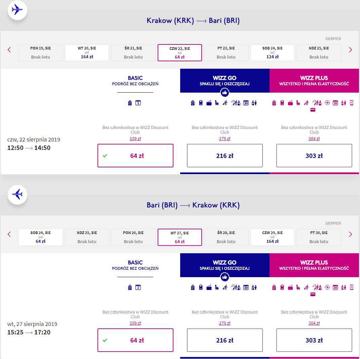Open outbound 109 zł non-member price link
This screenshot has width=360, height=359.
(x=135, y=139)
